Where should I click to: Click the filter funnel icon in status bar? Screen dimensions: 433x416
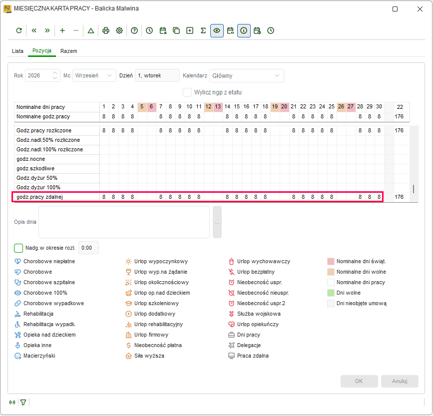pos(23,402)
